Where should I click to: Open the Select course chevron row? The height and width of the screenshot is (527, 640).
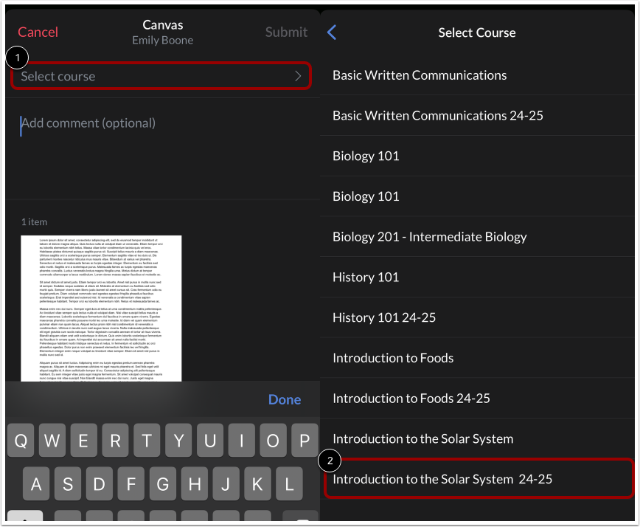161,76
